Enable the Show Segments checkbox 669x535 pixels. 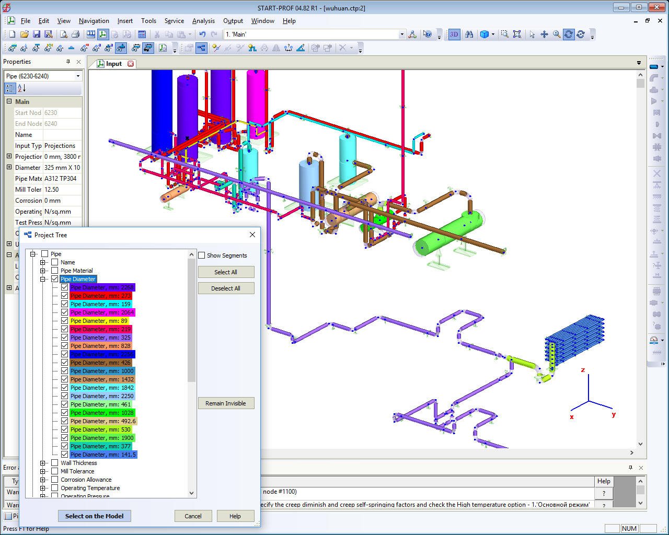[202, 255]
